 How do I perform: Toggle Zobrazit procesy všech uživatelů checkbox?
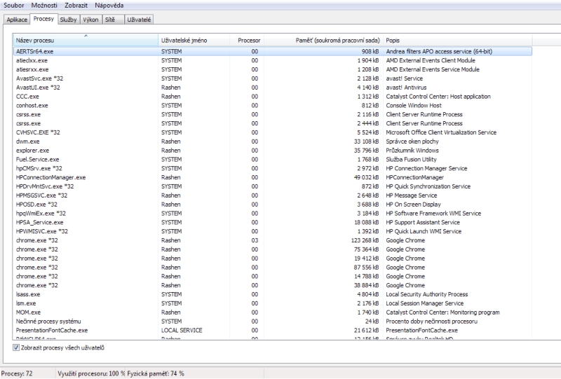(x=17, y=347)
